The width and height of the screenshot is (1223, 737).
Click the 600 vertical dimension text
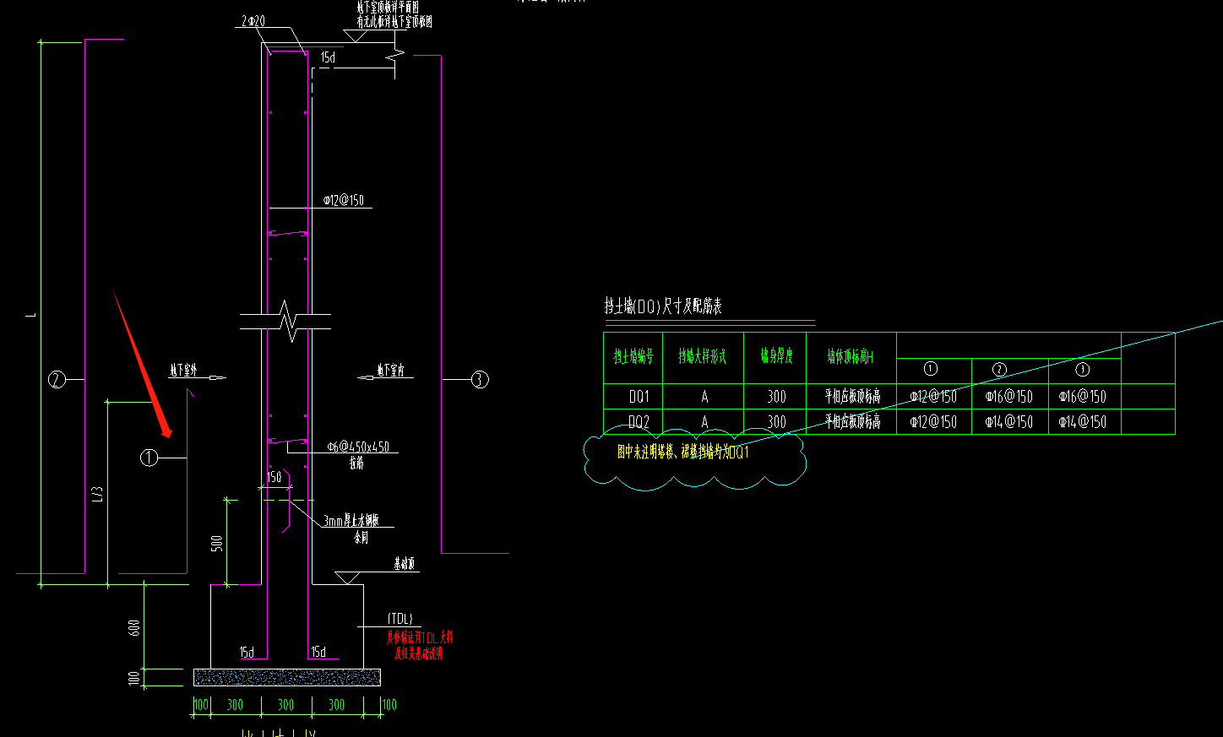(x=134, y=627)
